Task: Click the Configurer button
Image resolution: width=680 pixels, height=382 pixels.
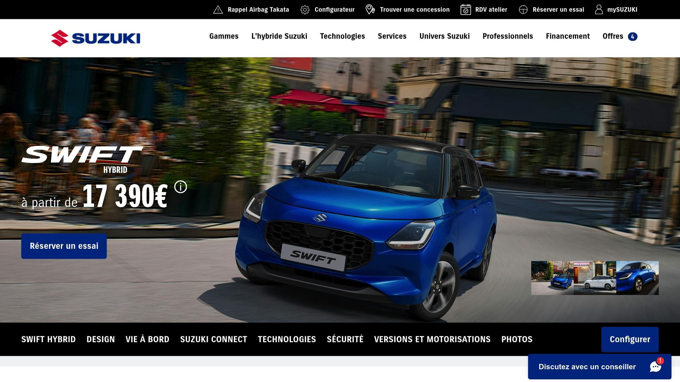Action: [630, 339]
